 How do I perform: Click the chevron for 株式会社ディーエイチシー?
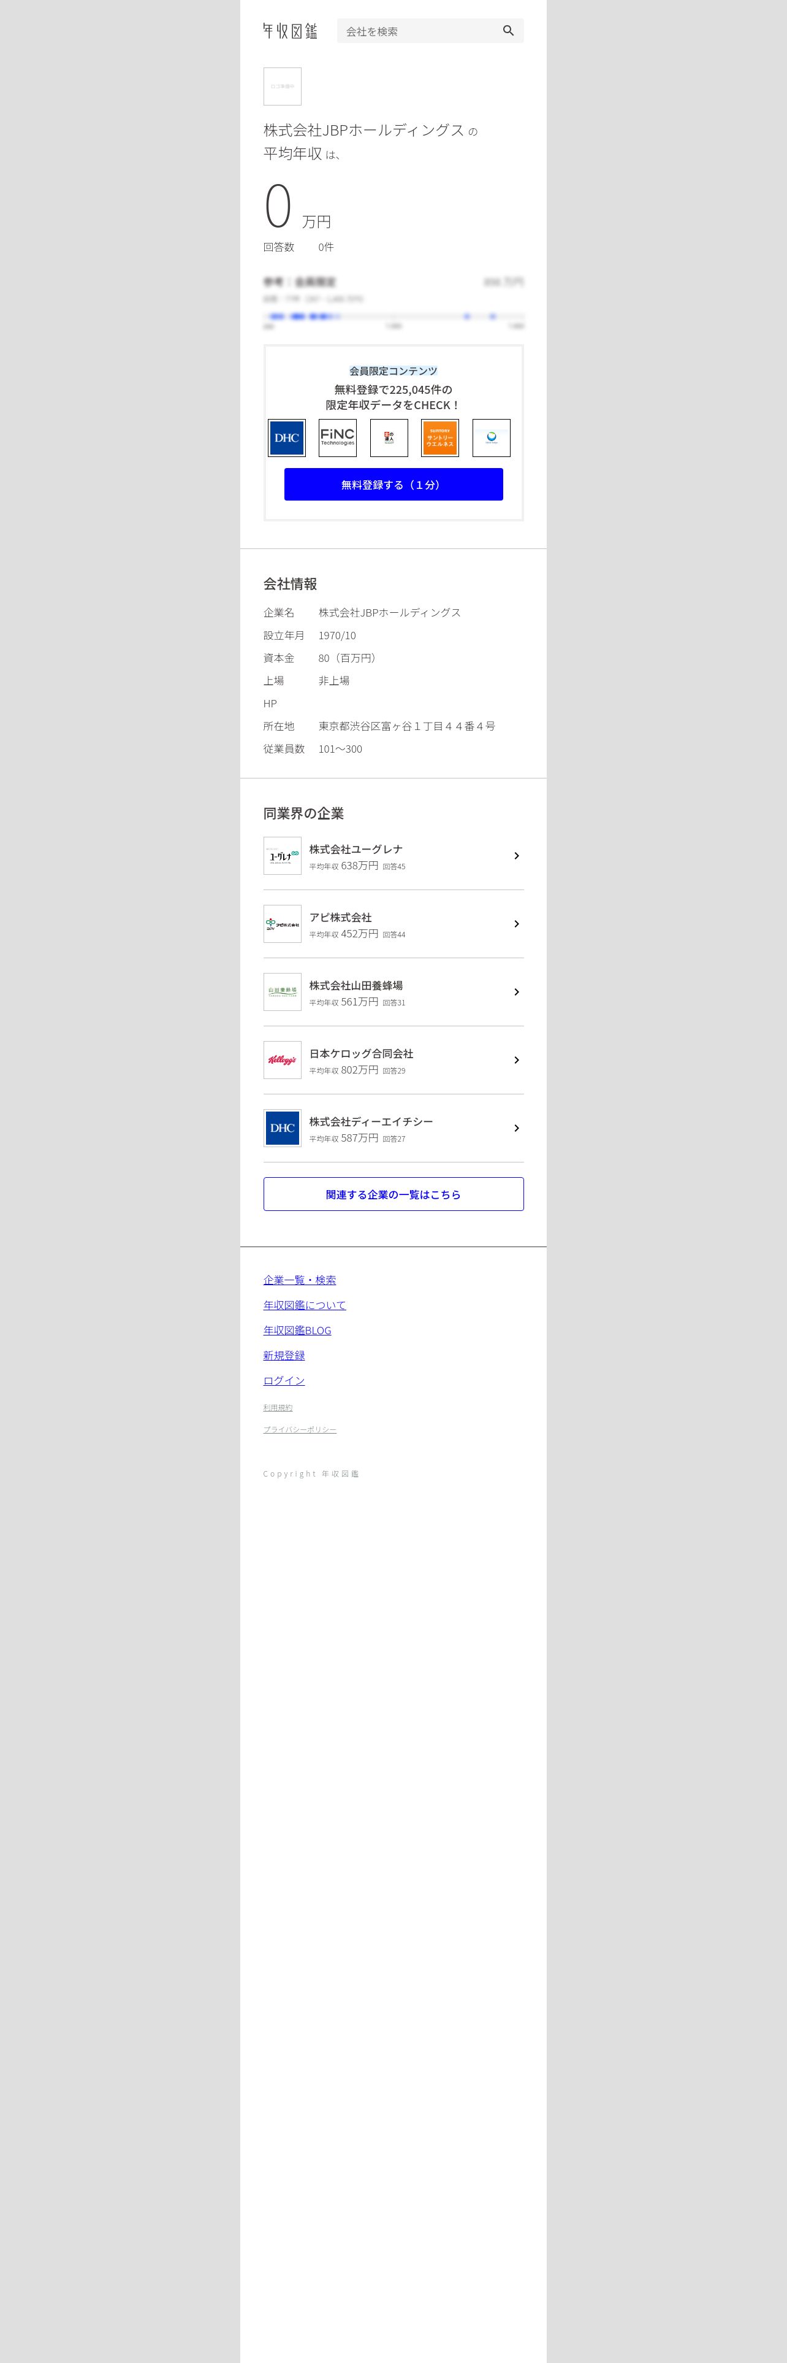(x=517, y=1128)
